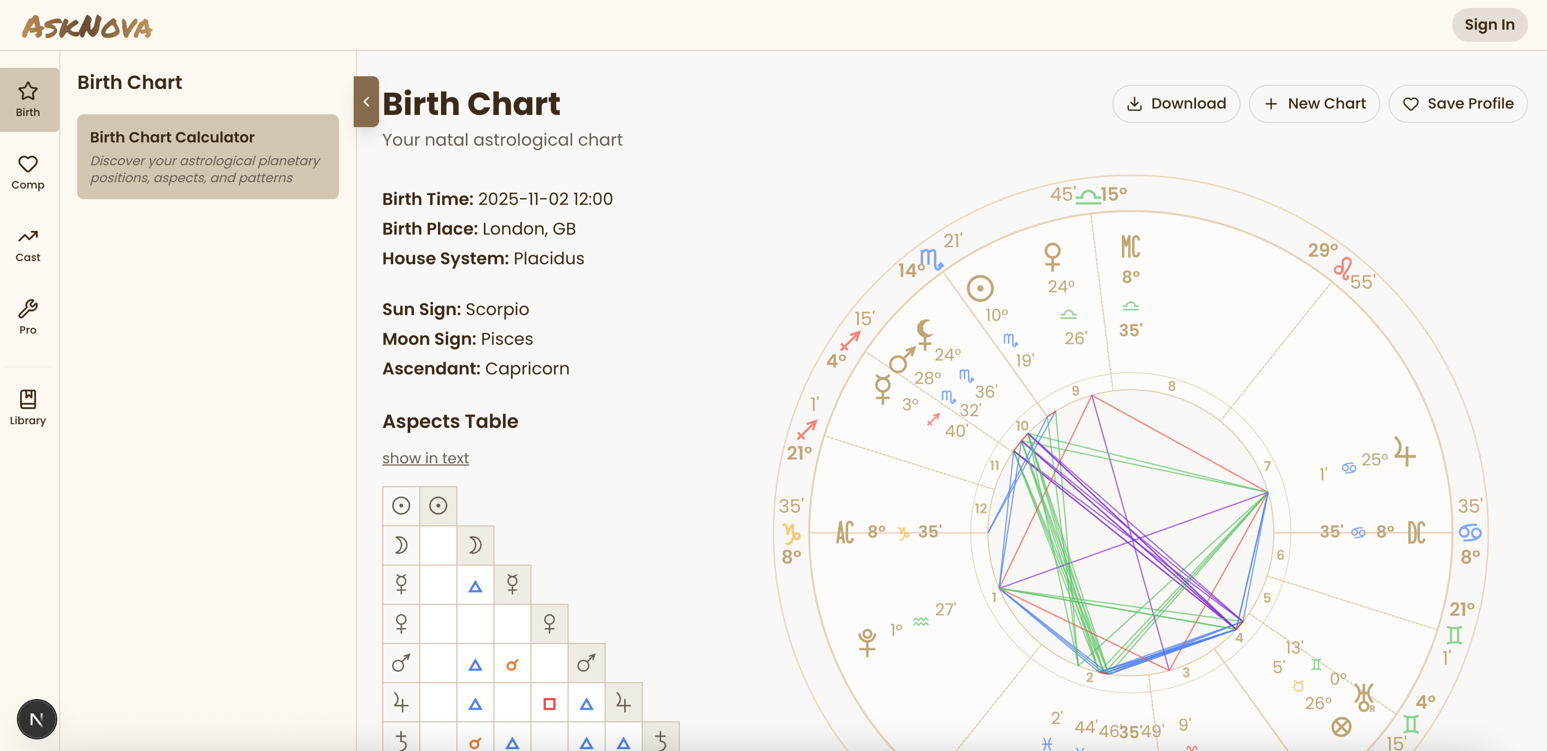Click the Jupiter glyph on chart wheel
The height and width of the screenshot is (751, 1547).
click(1404, 452)
